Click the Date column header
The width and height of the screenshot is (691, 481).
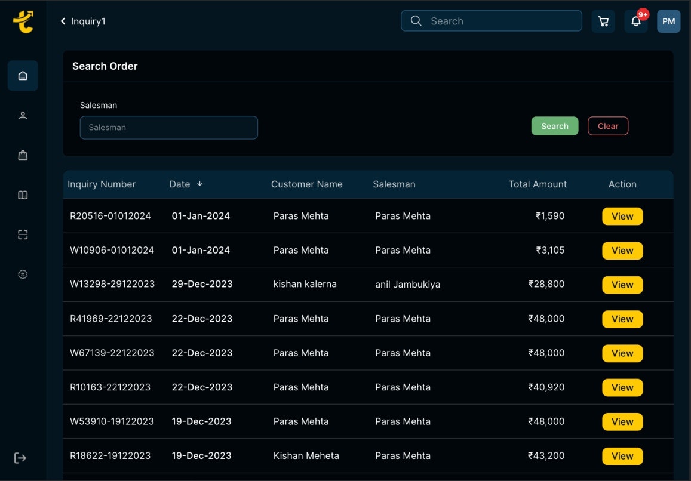tap(180, 184)
